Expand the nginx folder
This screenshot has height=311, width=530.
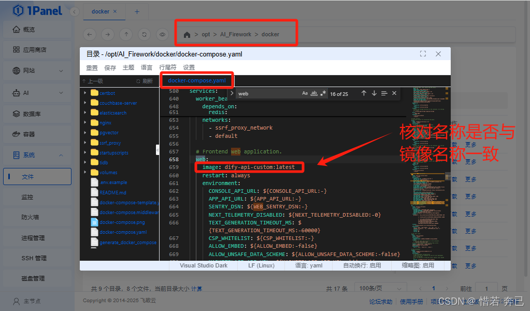pos(85,122)
